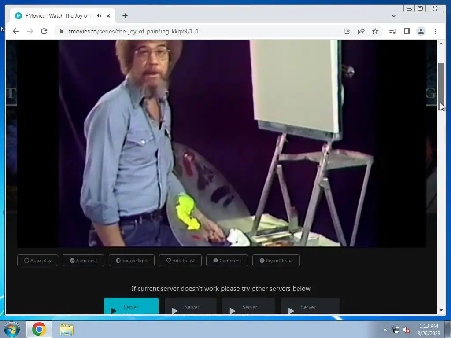
Task: Click the page scrollbar down arrow
Action: click(441, 310)
